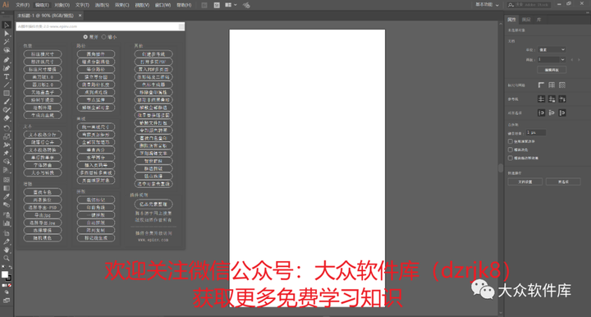Select the Pen tool

pos(7,60)
